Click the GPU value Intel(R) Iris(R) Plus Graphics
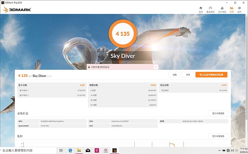The image size is (248, 154). 52,121
